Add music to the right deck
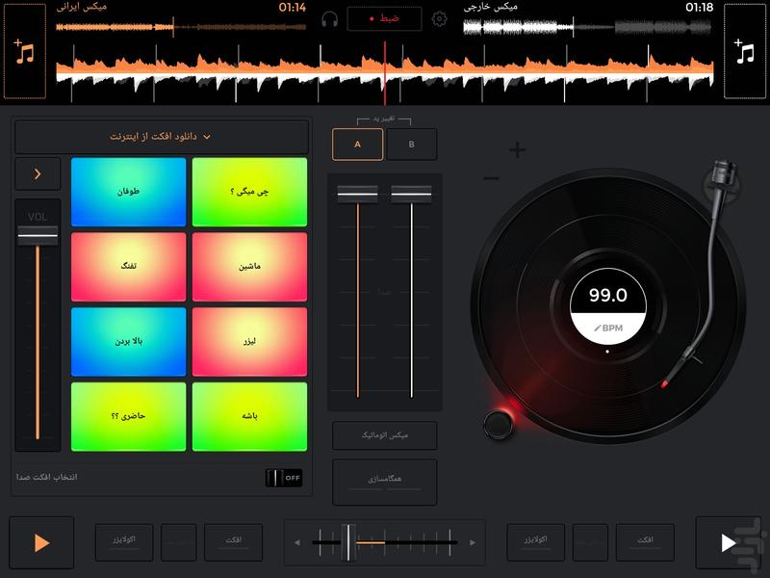This screenshot has width=770, height=578. [745, 51]
